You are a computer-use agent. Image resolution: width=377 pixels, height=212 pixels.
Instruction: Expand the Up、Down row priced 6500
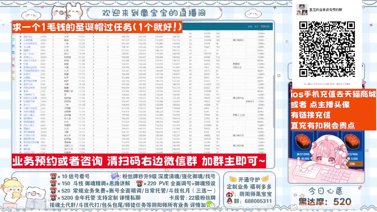[x=21, y=54]
